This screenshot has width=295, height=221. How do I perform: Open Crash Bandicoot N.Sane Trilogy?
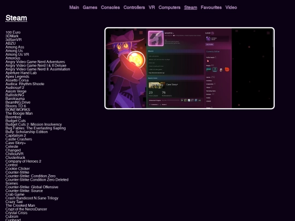[32, 198]
